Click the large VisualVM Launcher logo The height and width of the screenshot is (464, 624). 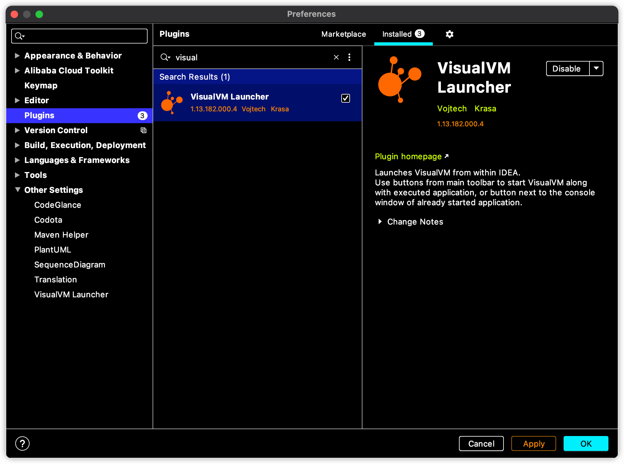click(x=399, y=80)
